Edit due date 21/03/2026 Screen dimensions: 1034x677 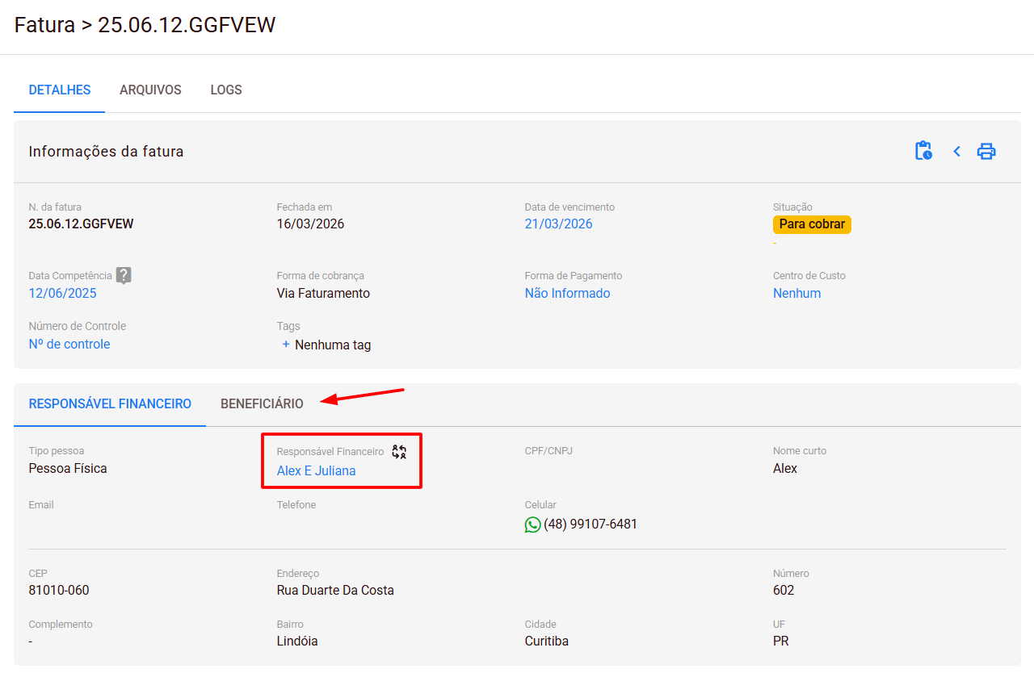pyautogui.click(x=558, y=224)
